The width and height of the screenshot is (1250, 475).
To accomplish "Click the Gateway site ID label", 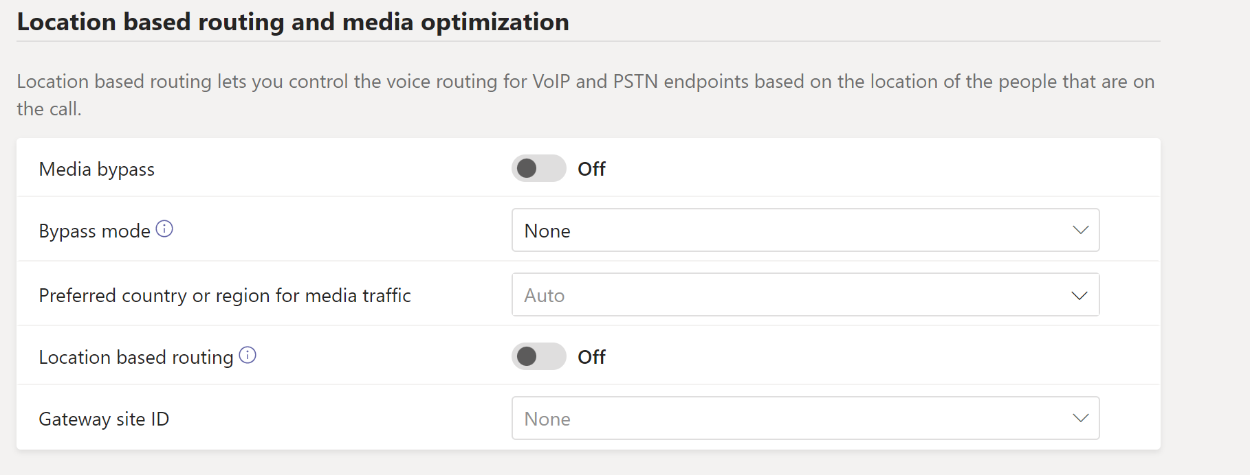I will click(104, 419).
